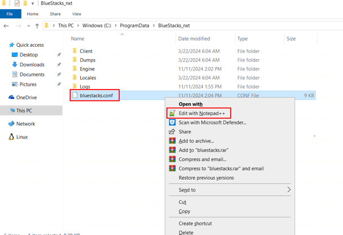Select Linux in the navigation pane
Screen dimensions: 343x235
18,137
